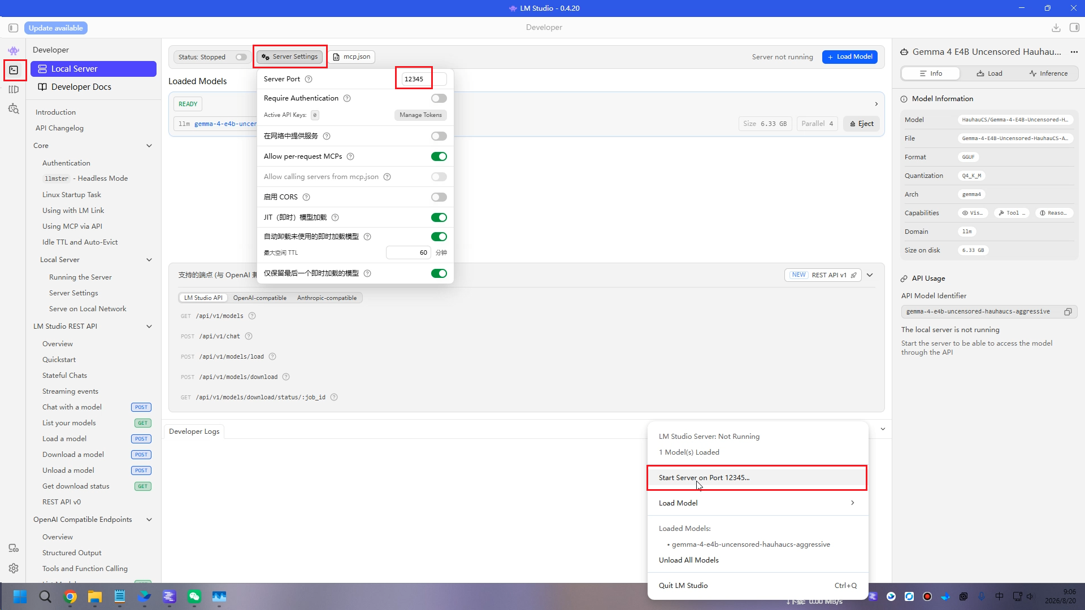Open File Explorer from the taskbar
The height and width of the screenshot is (610, 1085).
(95, 596)
